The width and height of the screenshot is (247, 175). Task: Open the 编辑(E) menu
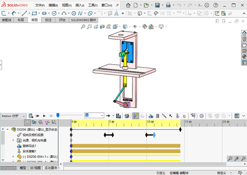click(x=53, y=5)
